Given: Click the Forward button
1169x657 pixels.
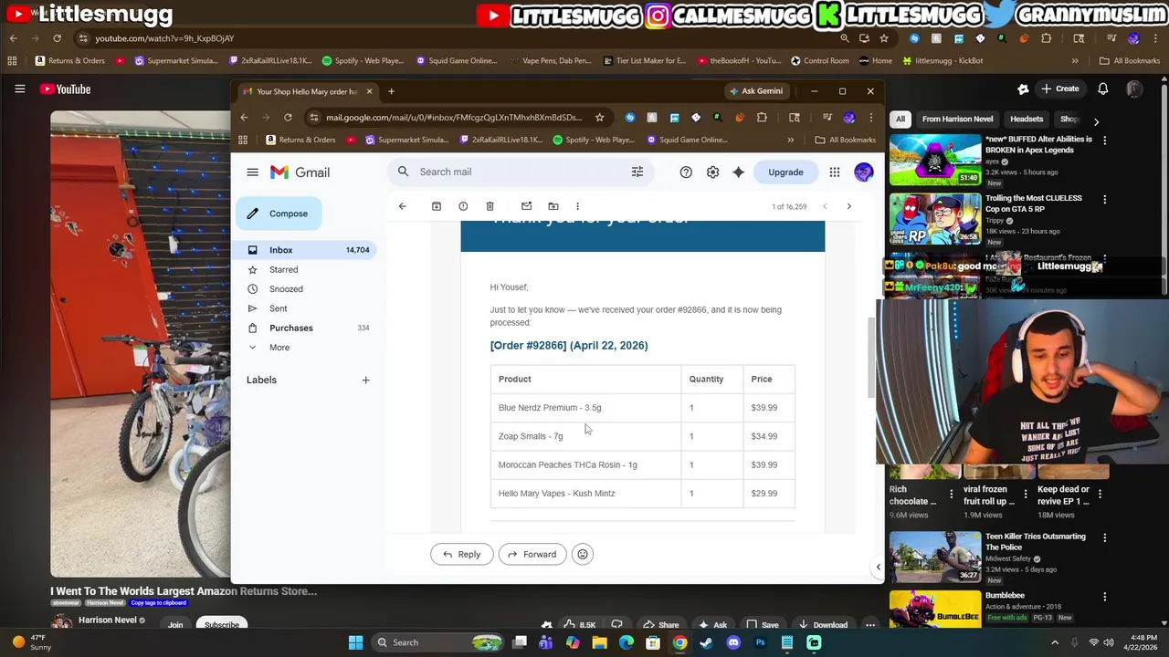Looking at the screenshot, I should click(532, 554).
